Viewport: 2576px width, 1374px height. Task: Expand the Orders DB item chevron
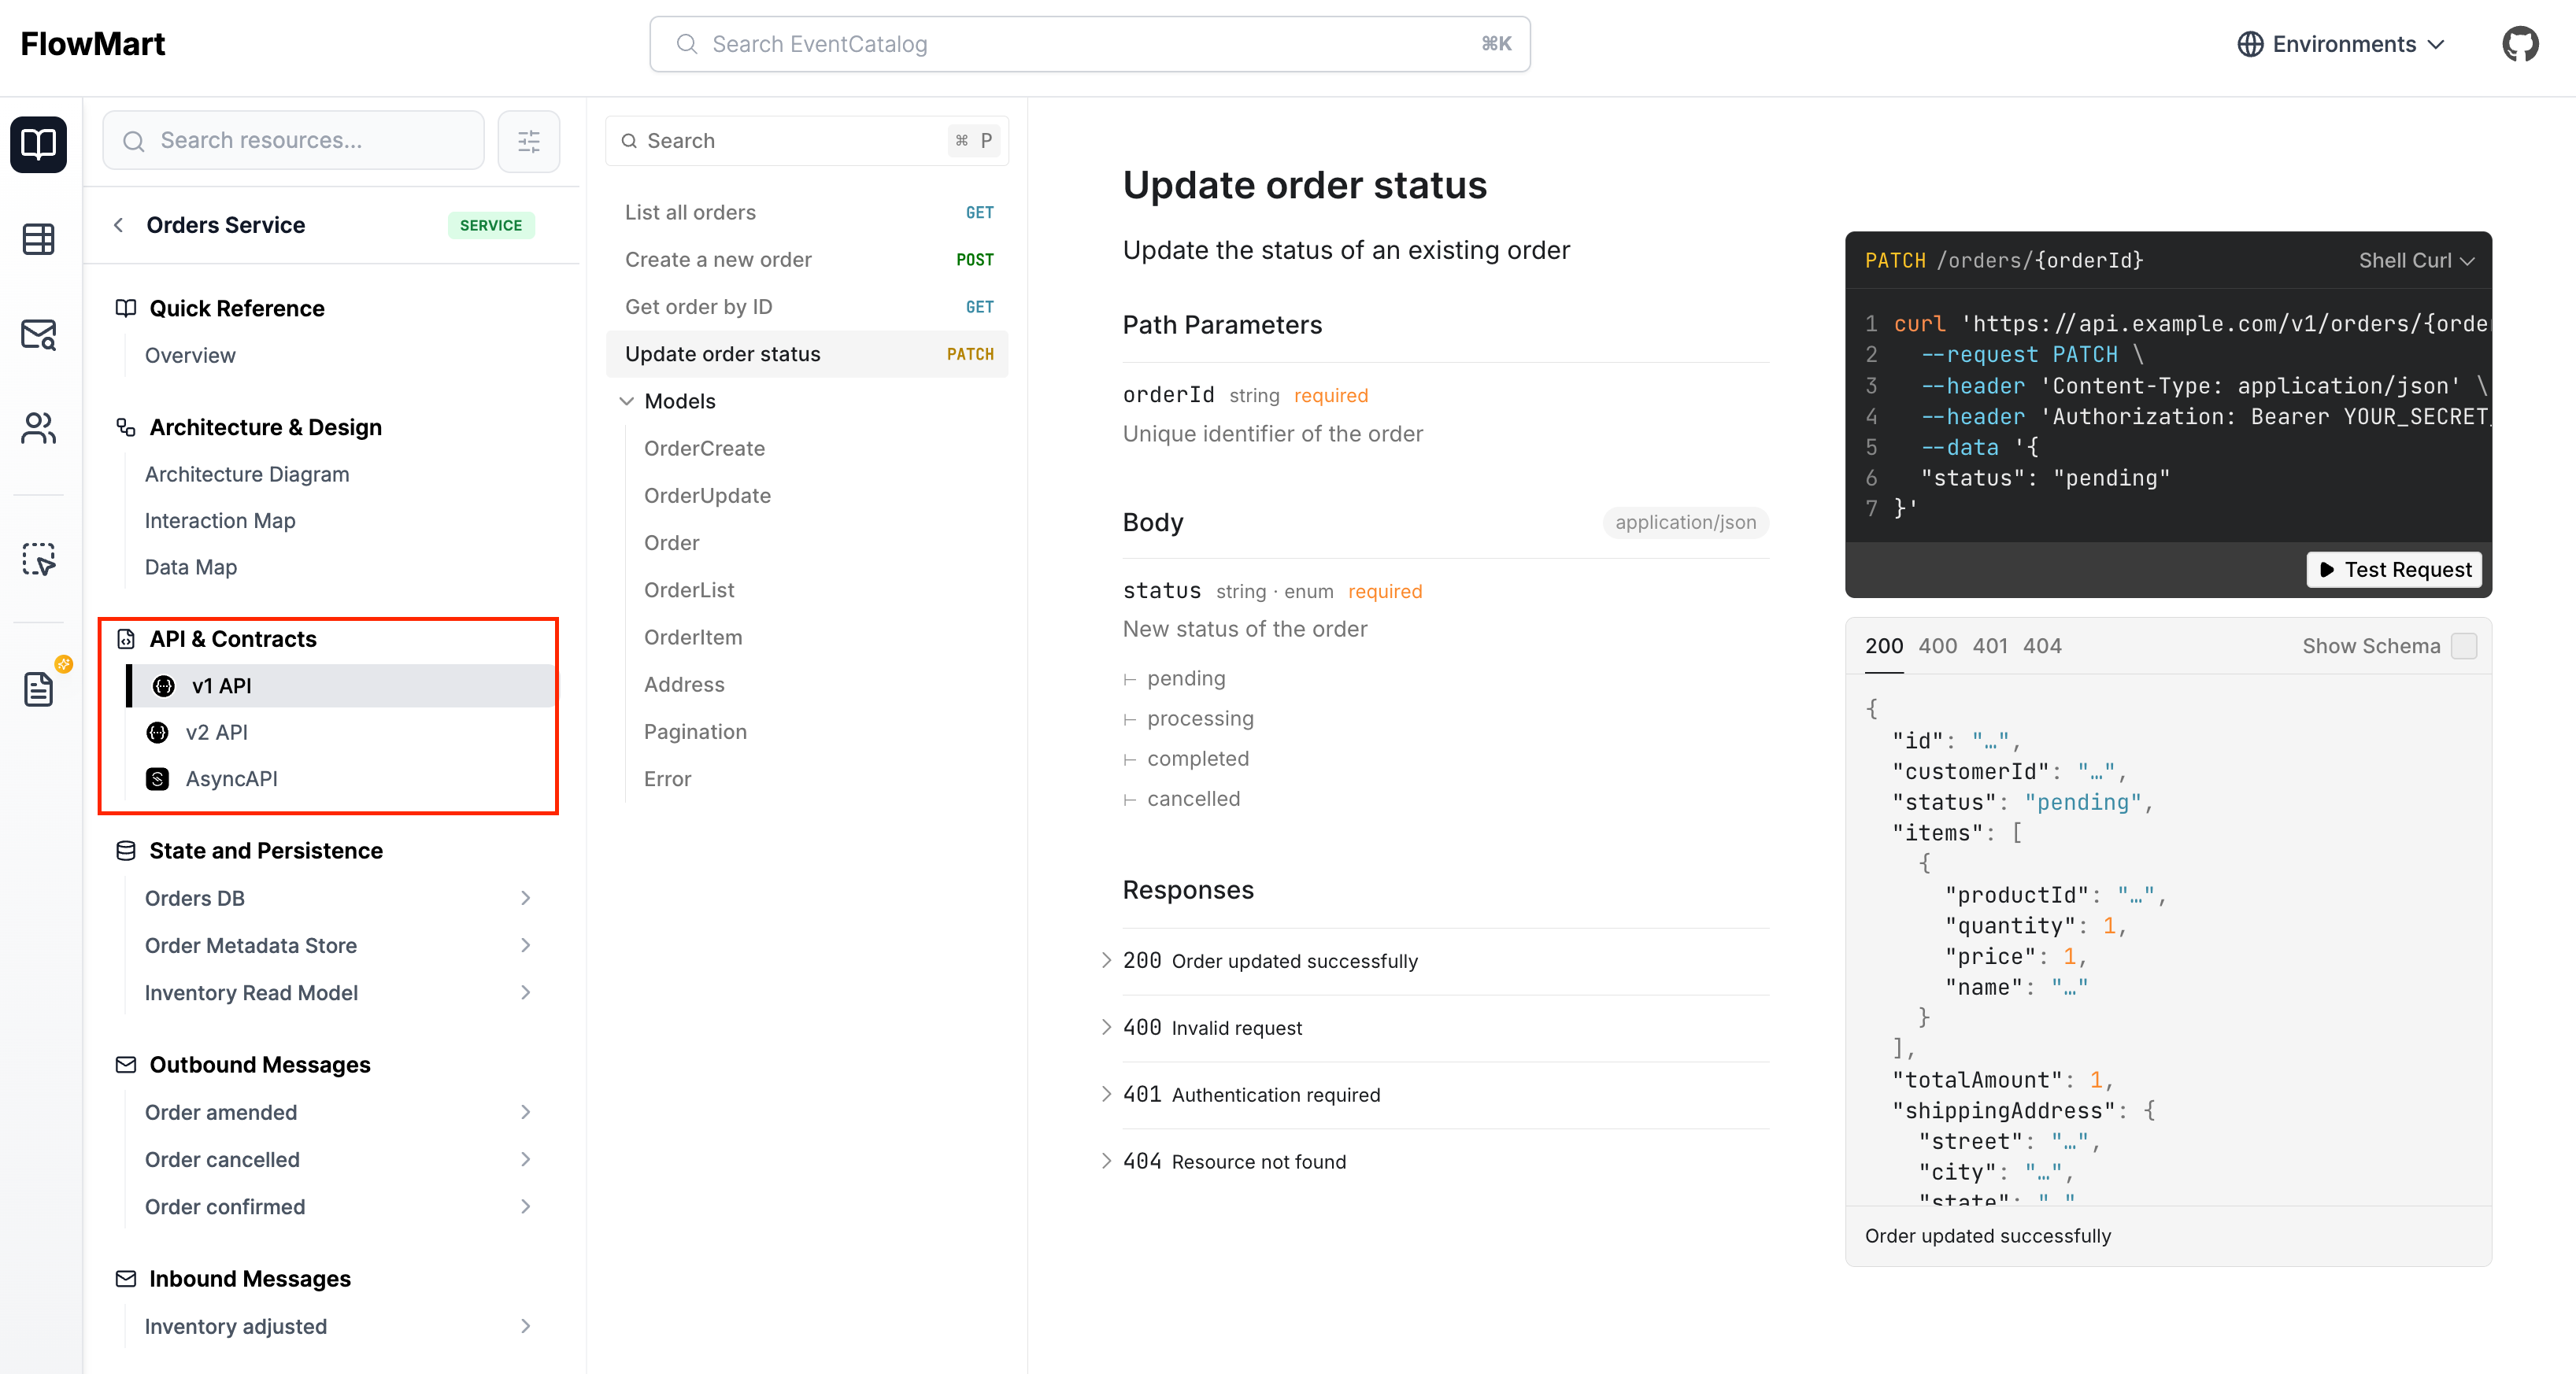click(525, 897)
